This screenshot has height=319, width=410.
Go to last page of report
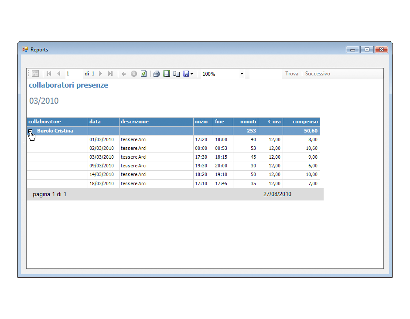coord(110,74)
